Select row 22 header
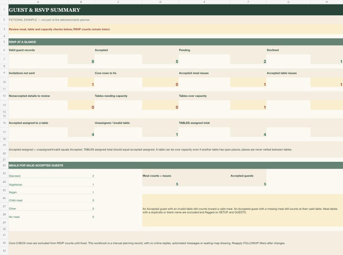This screenshot has height=255, width=343. 4,165
